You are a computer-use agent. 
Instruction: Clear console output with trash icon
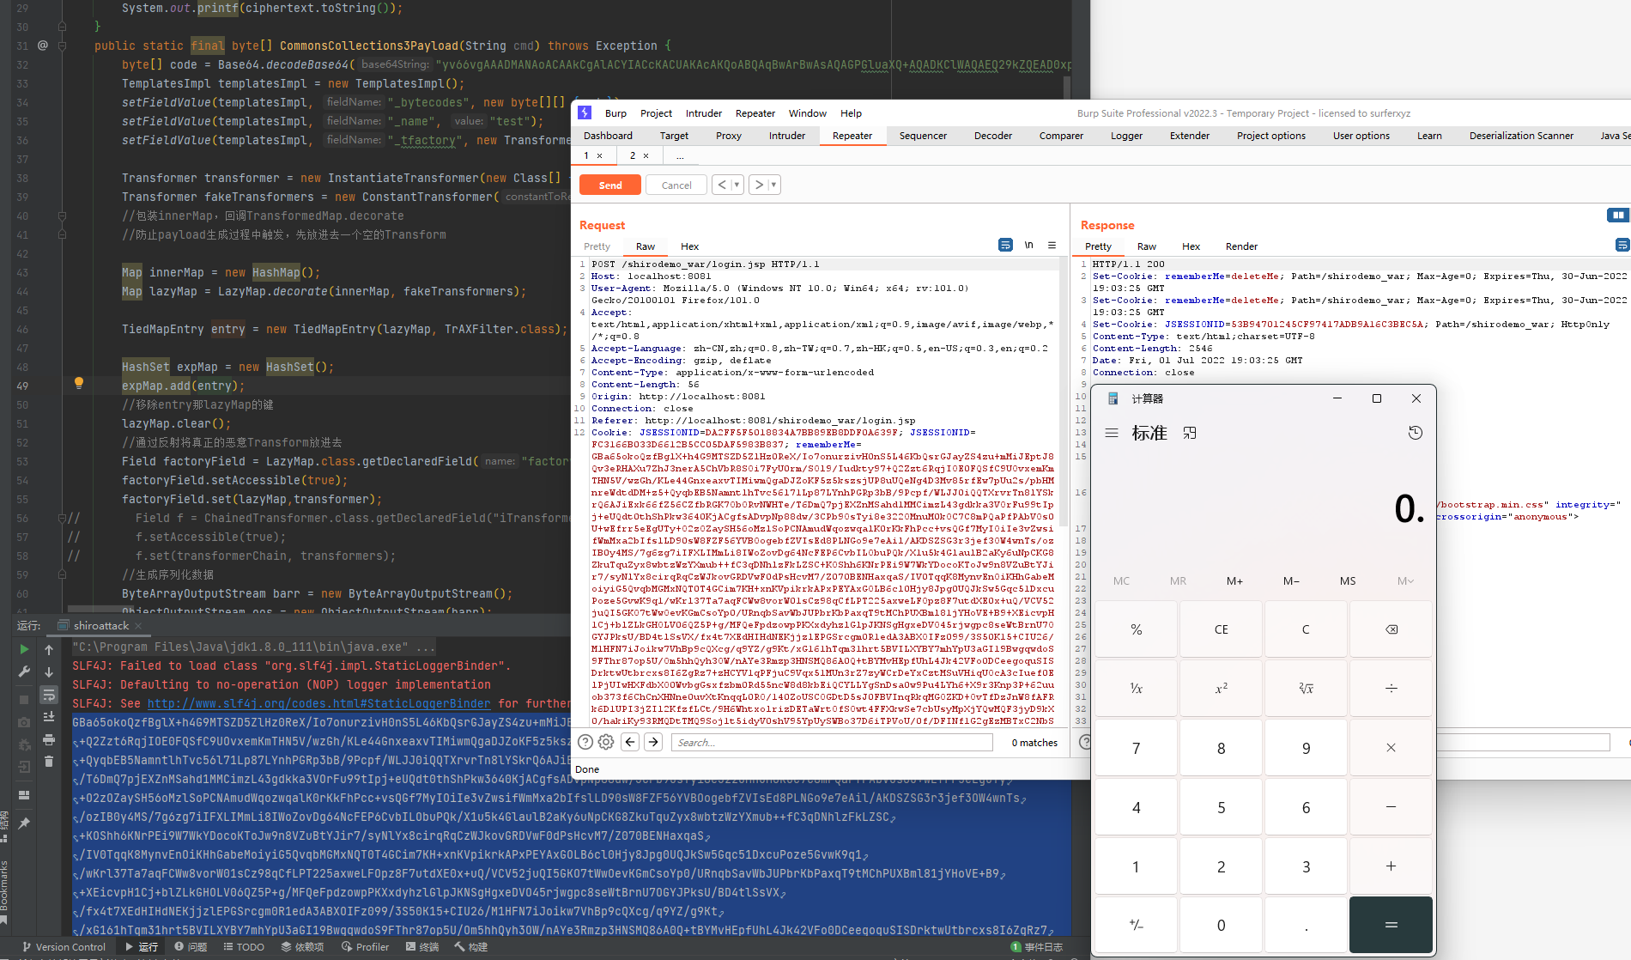coord(49,761)
